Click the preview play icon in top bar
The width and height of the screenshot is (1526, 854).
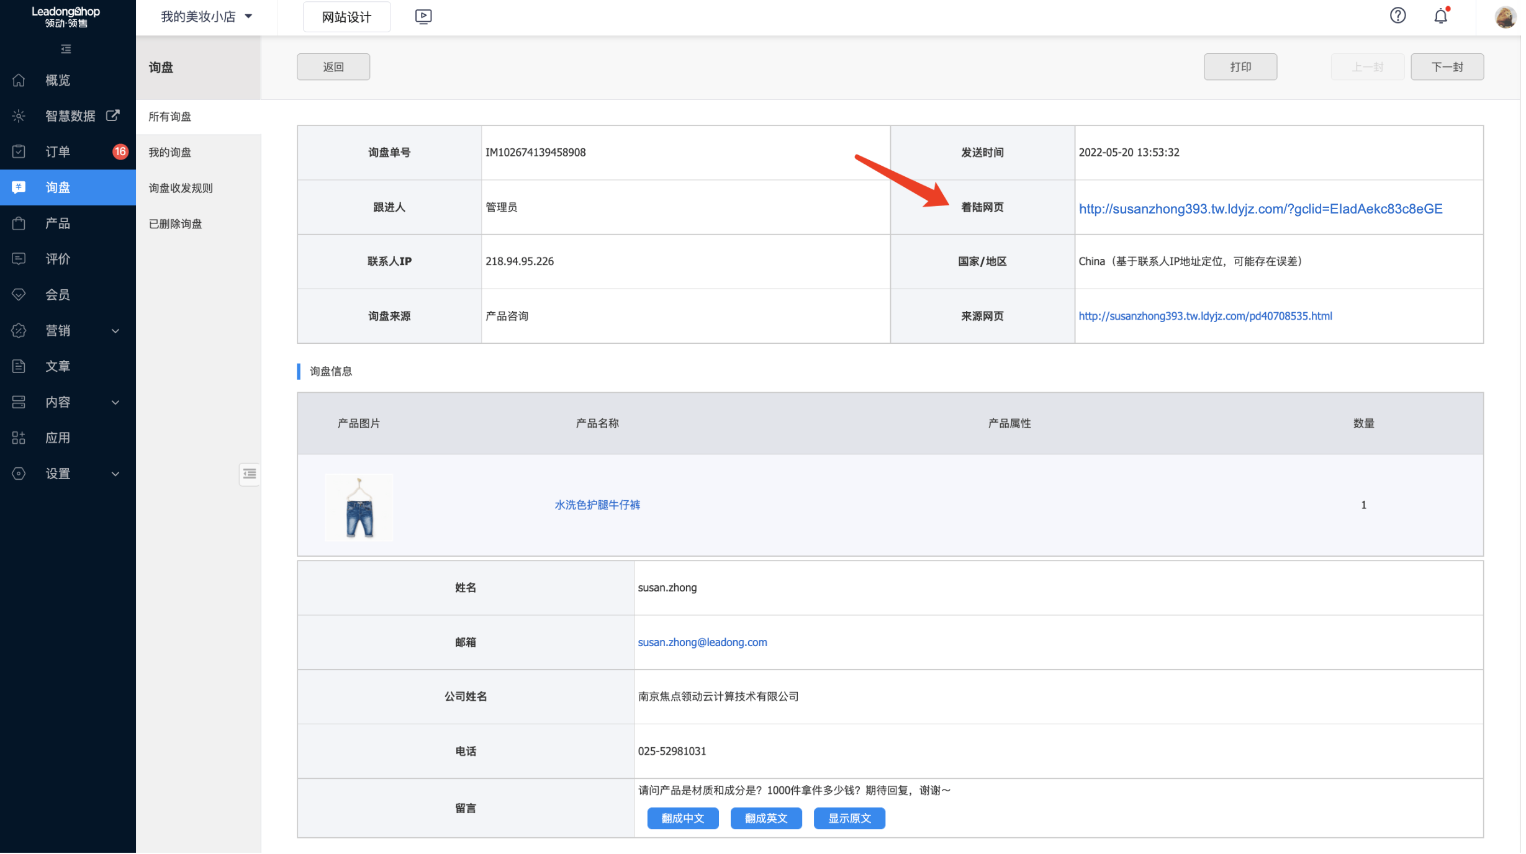coord(424,17)
